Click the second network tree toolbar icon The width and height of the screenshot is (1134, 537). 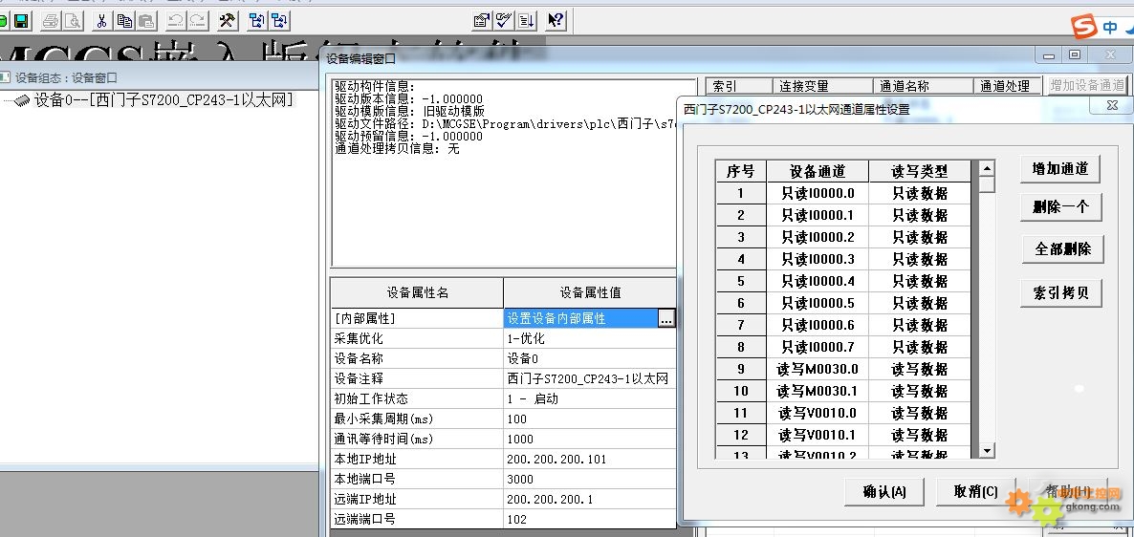click(279, 20)
